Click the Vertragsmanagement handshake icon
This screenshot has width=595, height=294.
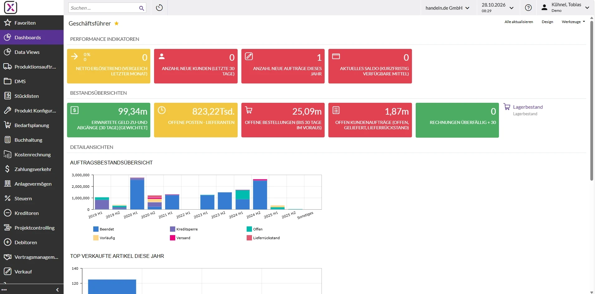point(7,257)
